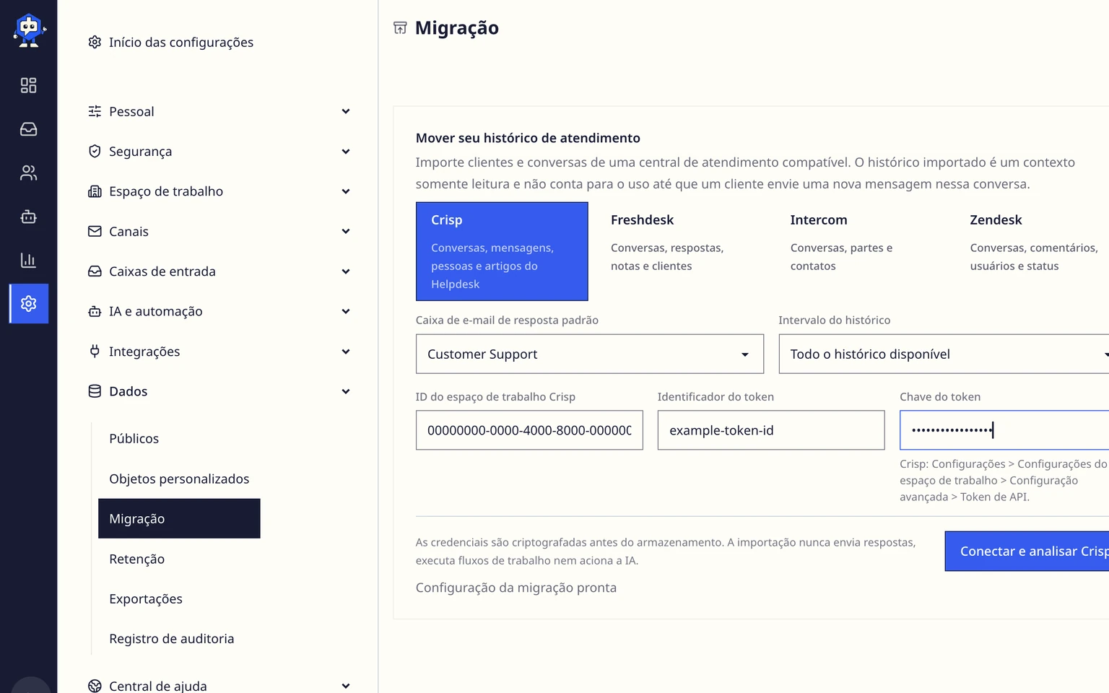Open the dashboard grid icon
Viewport: 1109px width, 693px height.
[x=28, y=86]
